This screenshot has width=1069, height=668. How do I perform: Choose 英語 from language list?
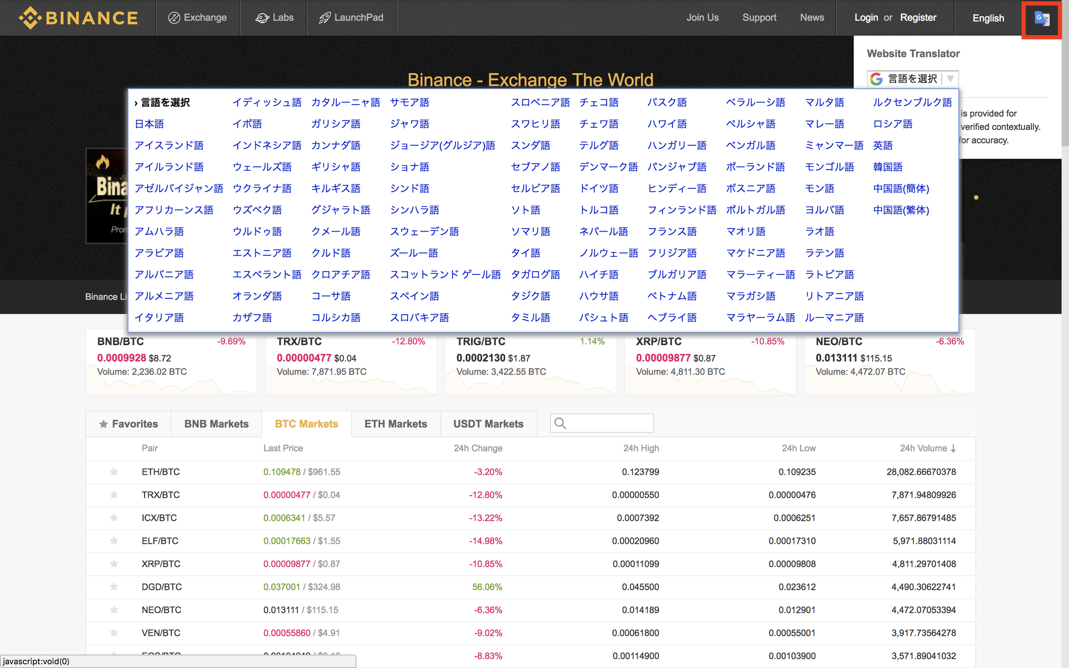pos(883,145)
